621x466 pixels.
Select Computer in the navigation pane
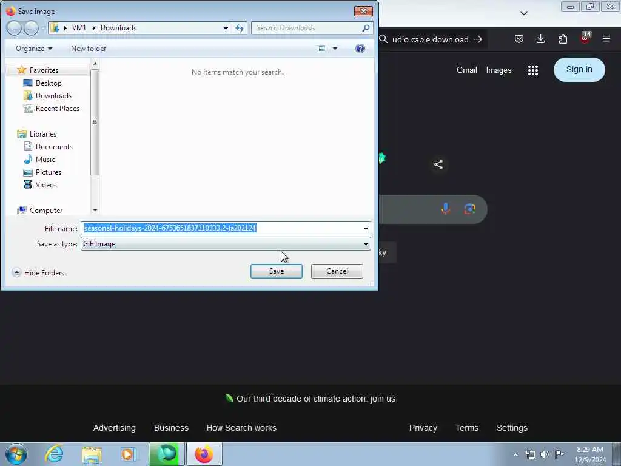pyautogui.click(x=46, y=211)
